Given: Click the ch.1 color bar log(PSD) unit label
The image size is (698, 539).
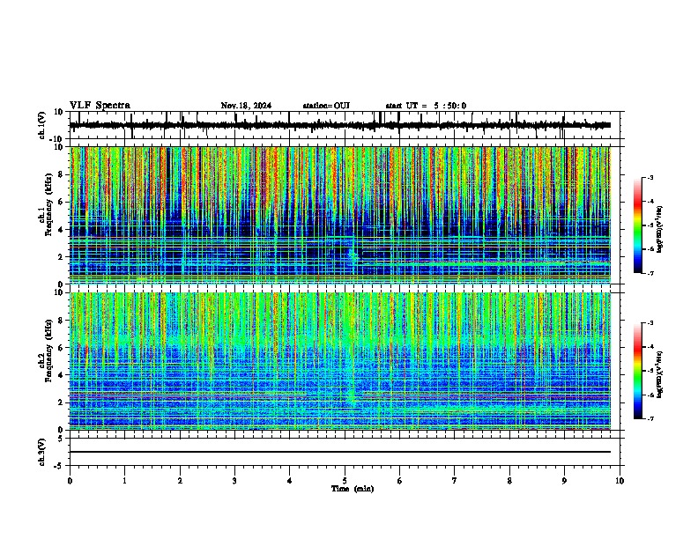Looking at the screenshot, I should (660, 230).
